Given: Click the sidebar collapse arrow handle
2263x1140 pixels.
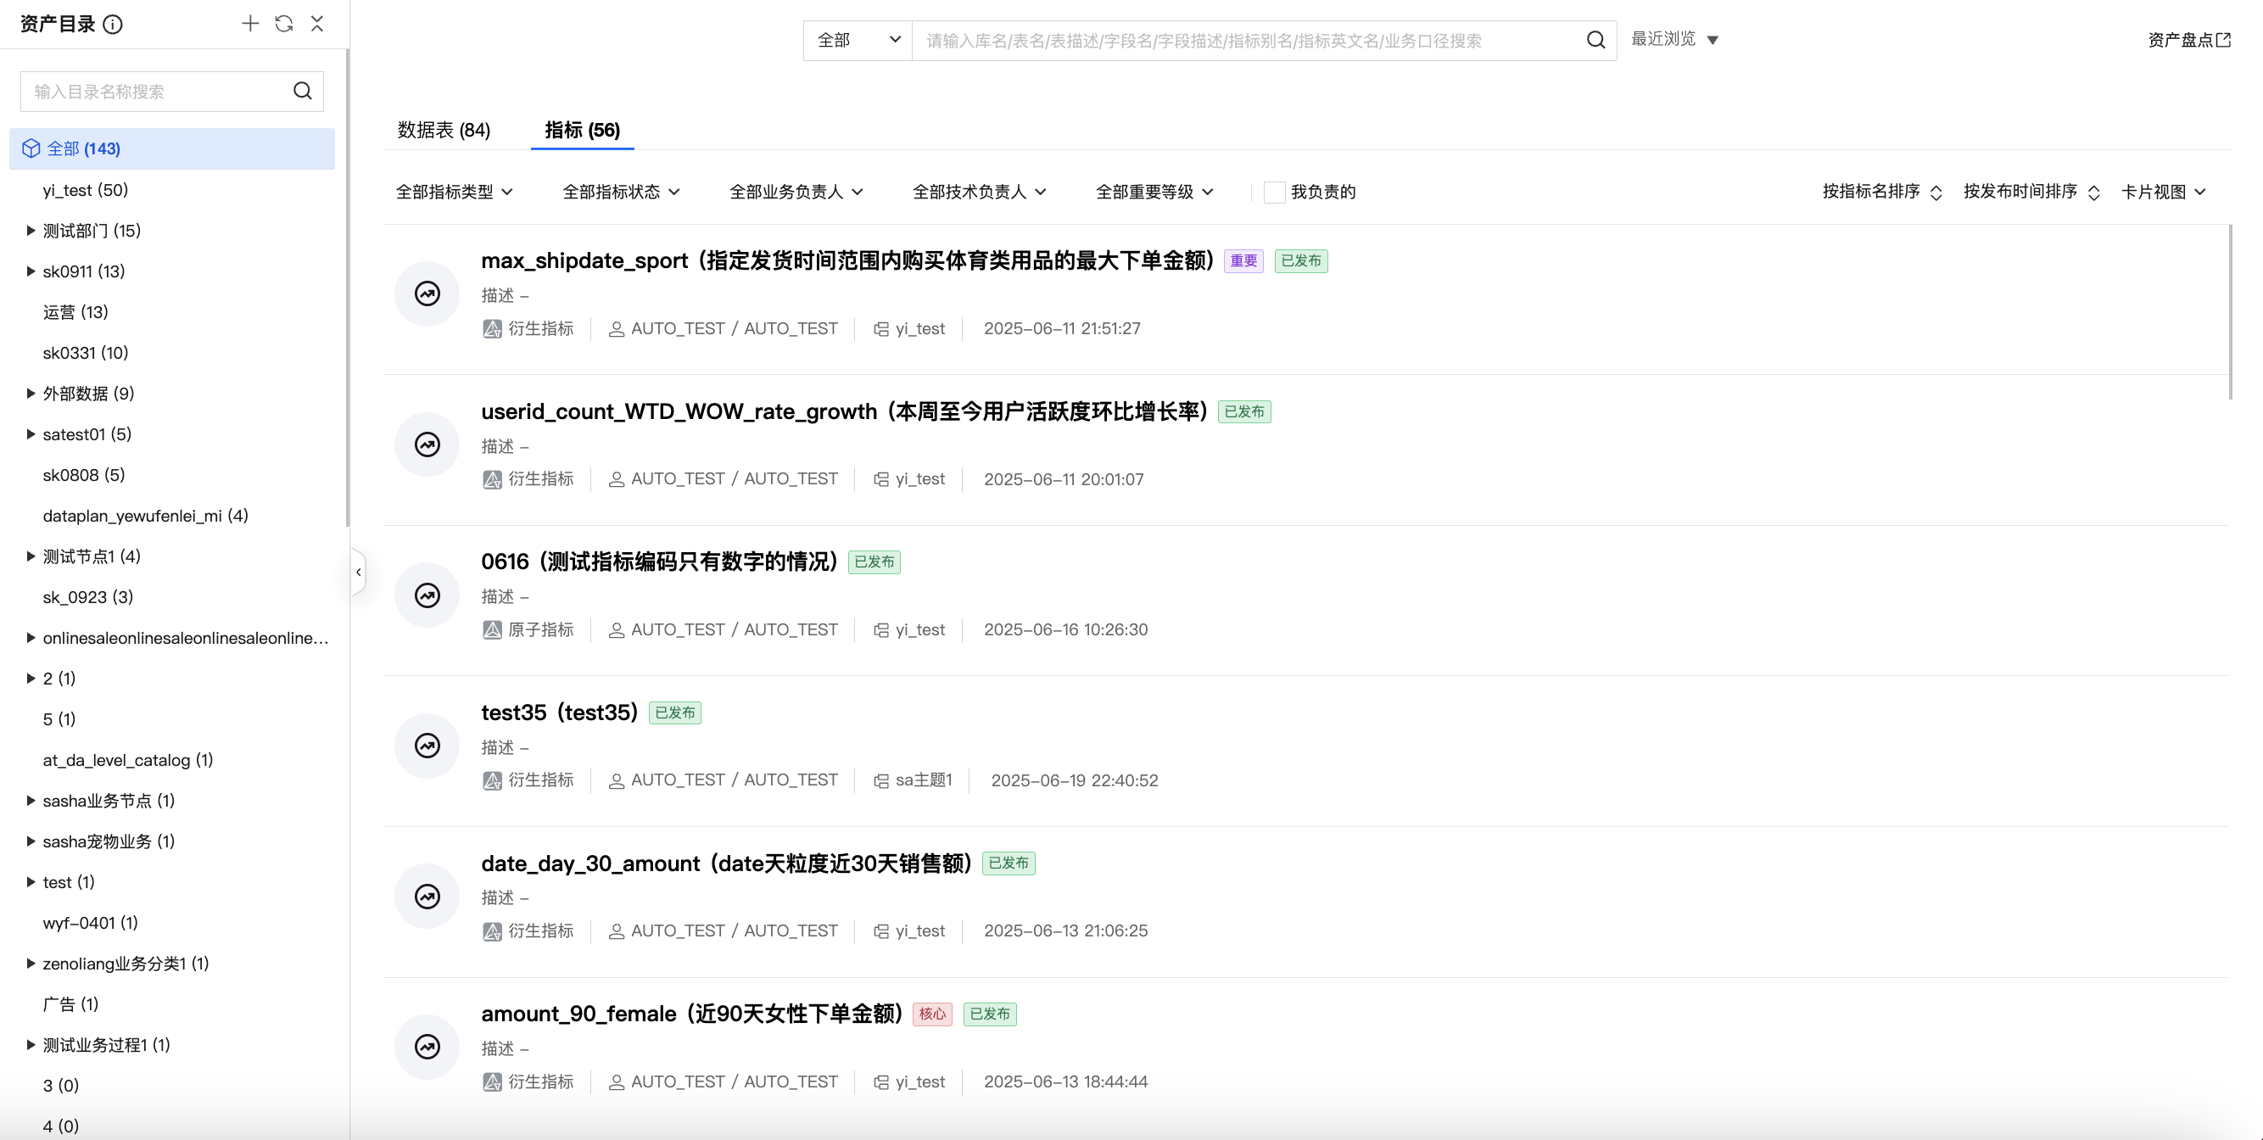Looking at the screenshot, I should [x=359, y=573].
